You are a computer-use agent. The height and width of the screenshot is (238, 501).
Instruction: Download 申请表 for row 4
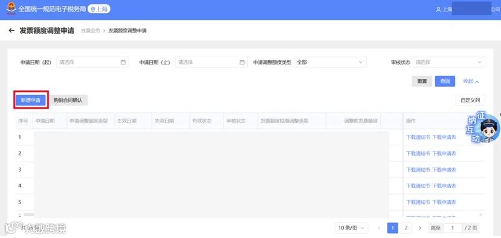[x=444, y=186]
